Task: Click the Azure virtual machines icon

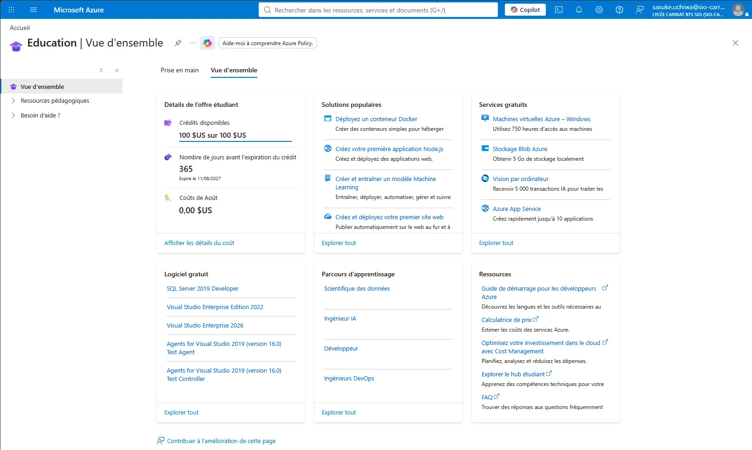Action: point(485,118)
